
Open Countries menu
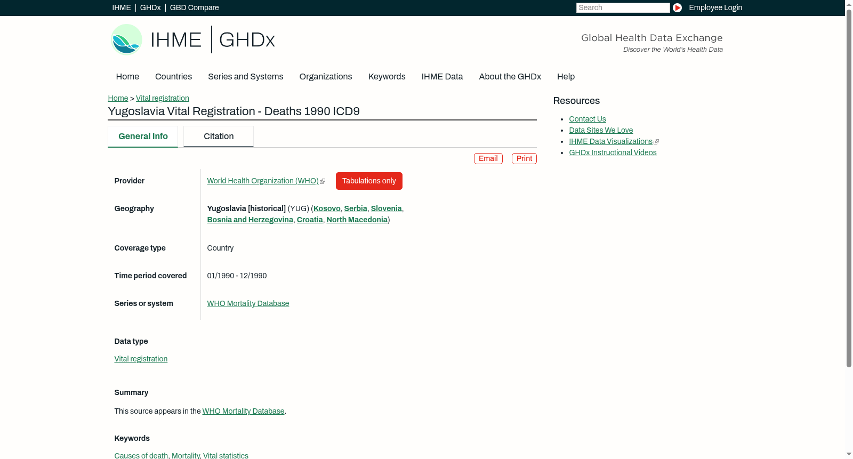[173, 77]
